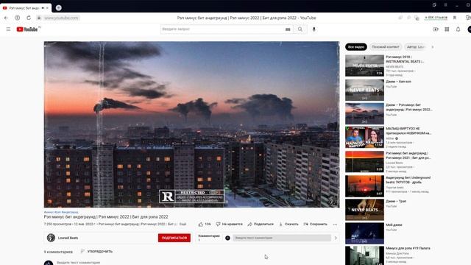The width and height of the screenshot is (471, 265).
Task: Open the 'Рэп минус 2021' video thumbnail
Action: coord(364,162)
